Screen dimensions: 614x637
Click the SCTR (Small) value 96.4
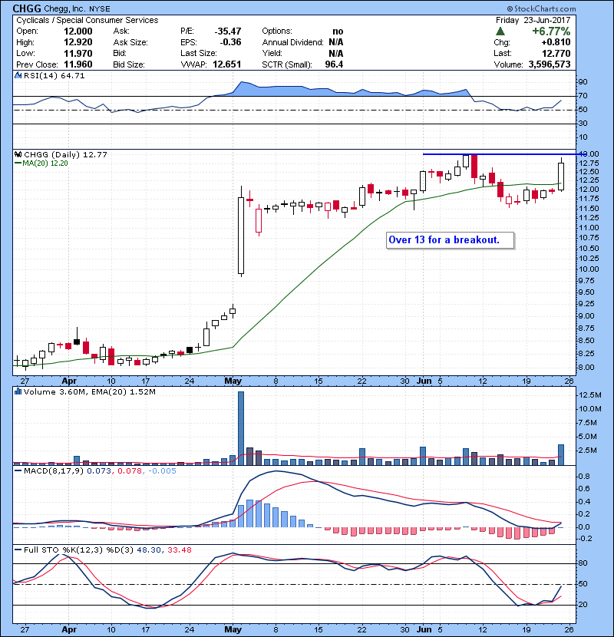(x=334, y=64)
